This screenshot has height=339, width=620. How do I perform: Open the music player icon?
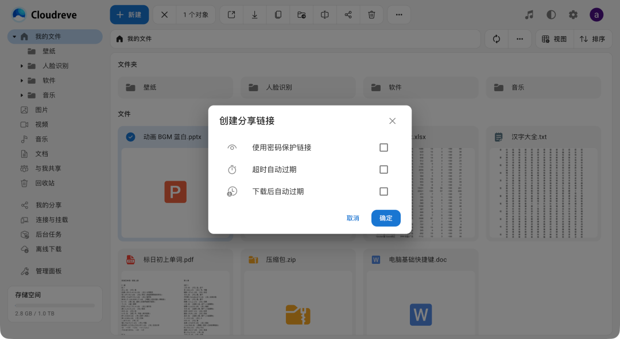(x=529, y=14)
